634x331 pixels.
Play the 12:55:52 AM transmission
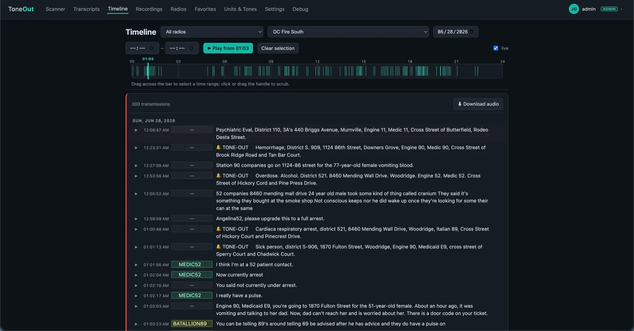point(136,194)
